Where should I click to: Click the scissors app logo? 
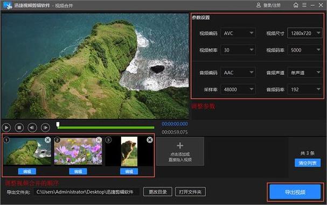click(x=8, y=5)
